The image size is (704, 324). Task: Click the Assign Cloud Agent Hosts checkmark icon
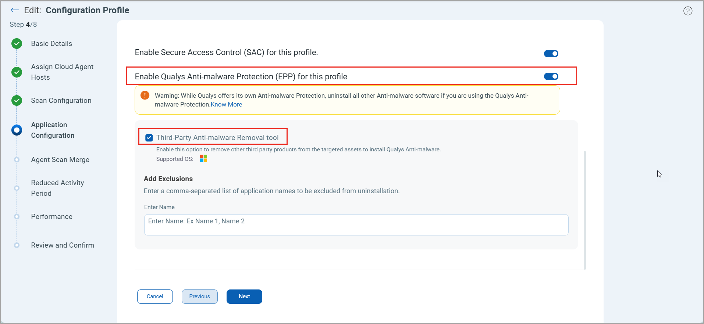pos(17,72)
